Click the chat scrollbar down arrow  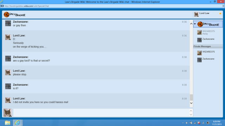click(191, 103)
